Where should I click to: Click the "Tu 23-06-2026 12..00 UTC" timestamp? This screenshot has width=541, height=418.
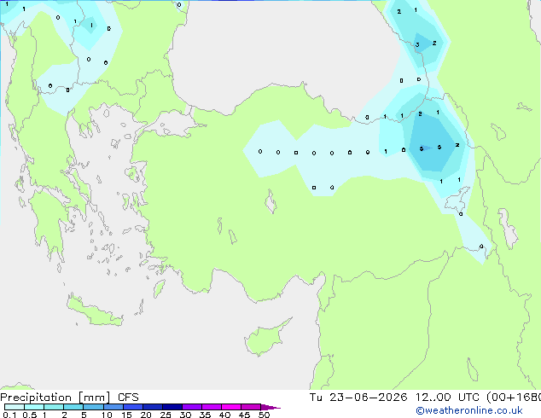pos(396,398)
